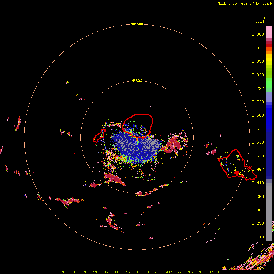Click the 50 NMI range ring label

[x=137, y=80]
